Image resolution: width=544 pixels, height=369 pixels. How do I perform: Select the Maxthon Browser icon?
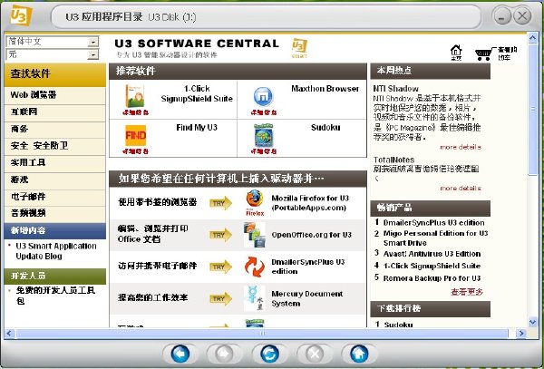(263, 97)
